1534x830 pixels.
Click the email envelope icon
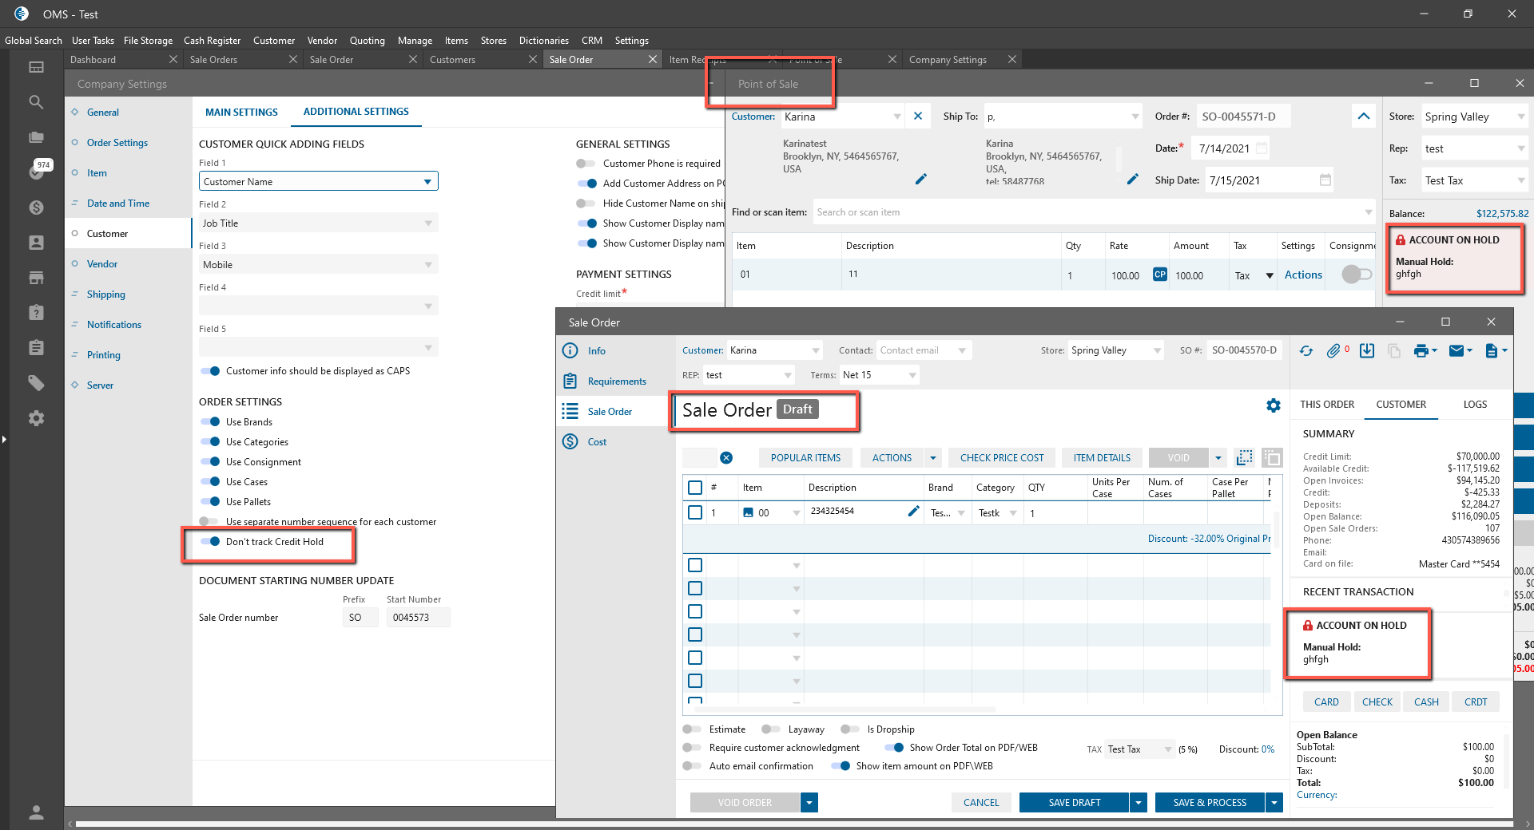(x=1456, y=351)
